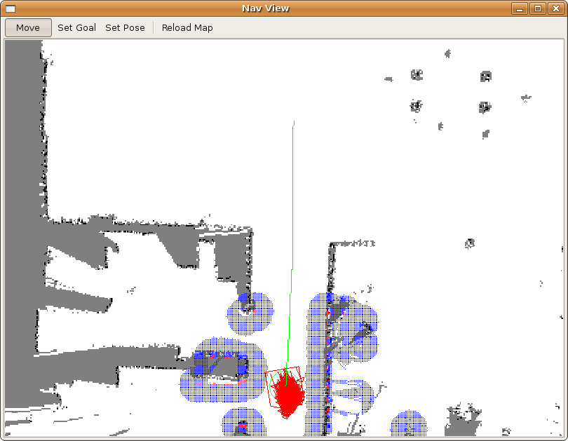Click the red particle cloud robot marker
The width and height of the screenshot is (568, 441).
pyautogui.click(x=288, y=394)
